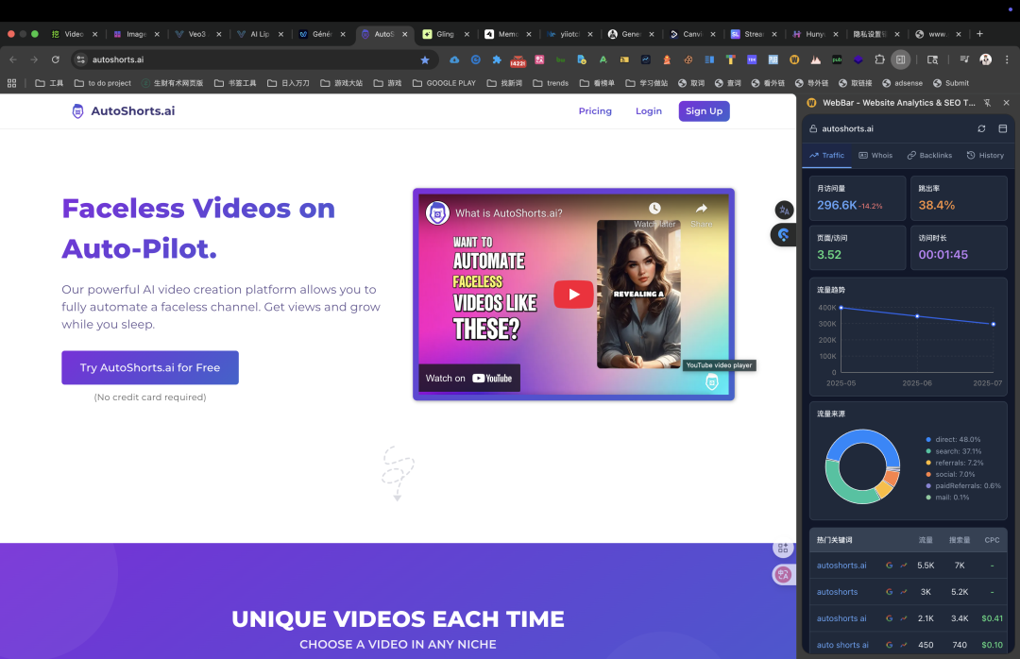The width and height of the screenshot is (1020, 659).
Task: Click the 38.4% bounce rate value
Action: (936, 206)
